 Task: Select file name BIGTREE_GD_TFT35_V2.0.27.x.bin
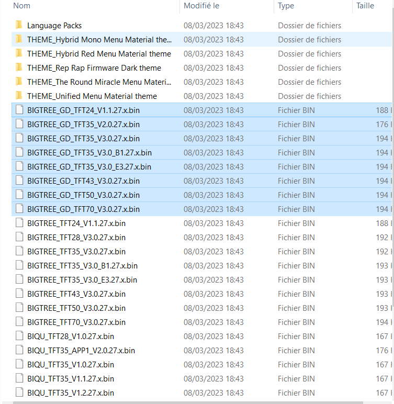[84, 125]
